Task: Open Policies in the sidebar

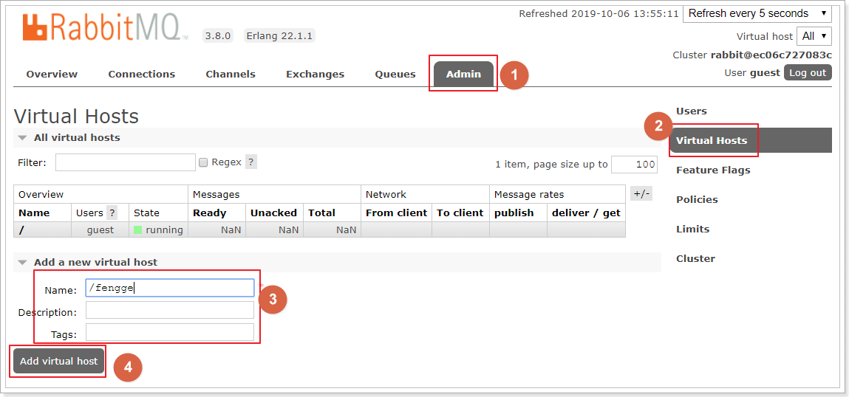Action: coord(697,199)
